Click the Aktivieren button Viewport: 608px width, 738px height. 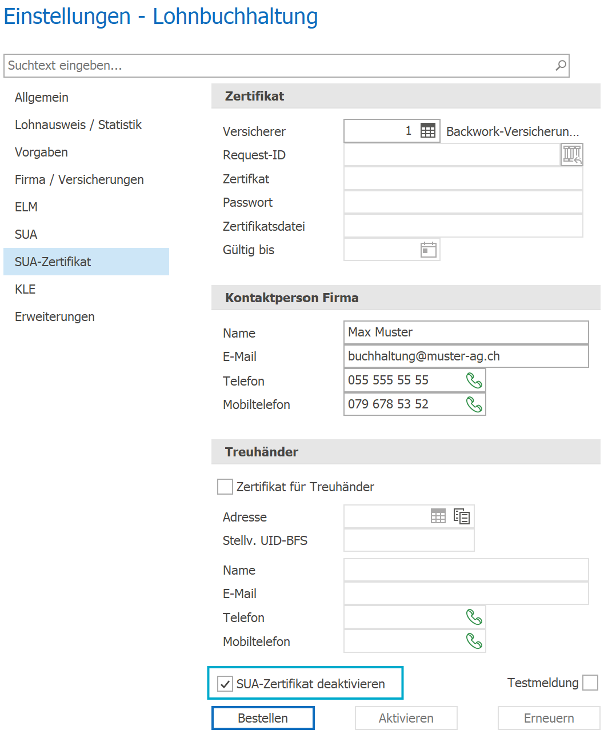(x=406, y=718)
